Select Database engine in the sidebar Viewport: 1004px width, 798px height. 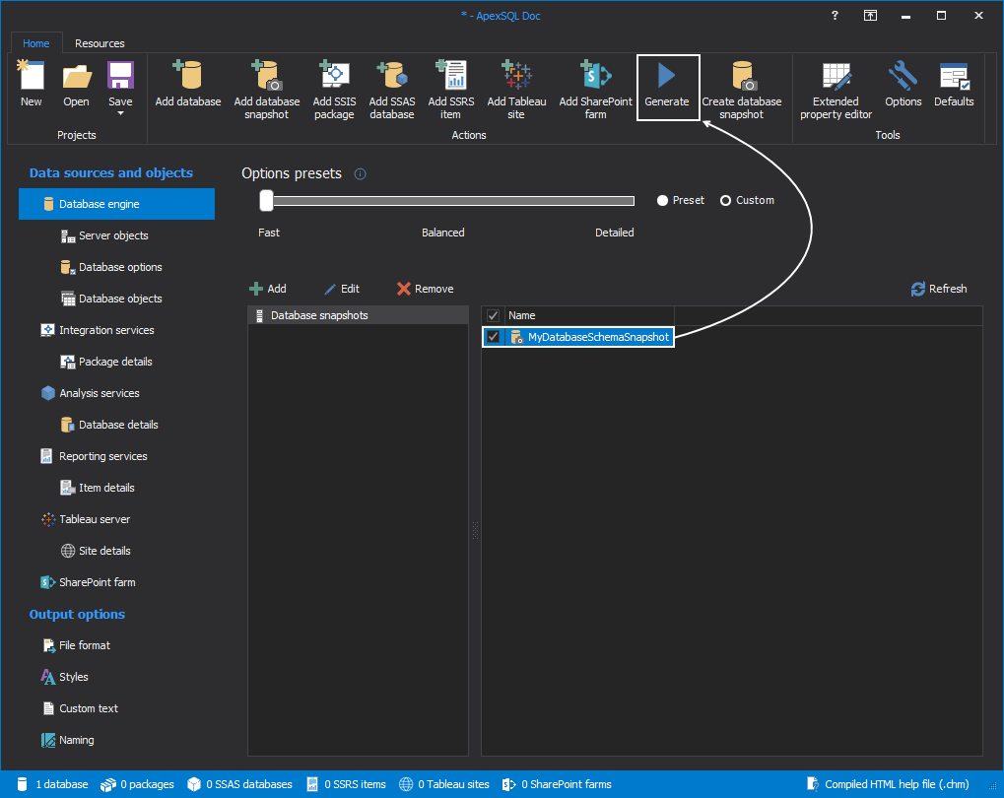(116, 204)
